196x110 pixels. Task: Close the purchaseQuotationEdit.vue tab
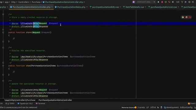click(120, 7)
